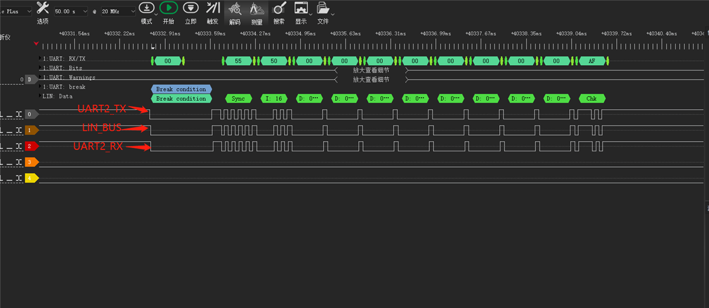
Task: Click the Sync LIN annotation
Action: tap(238, 99)
